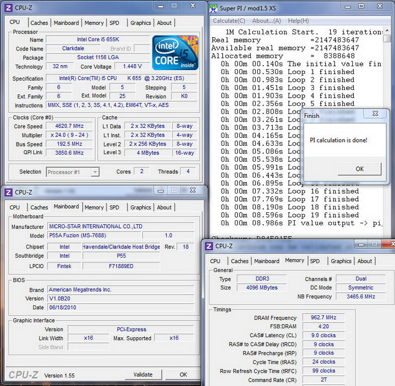Open Caches tab in Mainboard CPU-Z window

[x=39, y=207]
